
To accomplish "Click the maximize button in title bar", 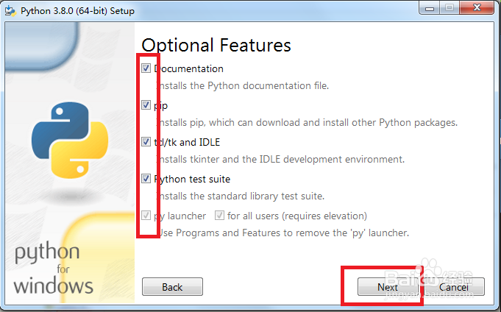I will tap(451, 10).
